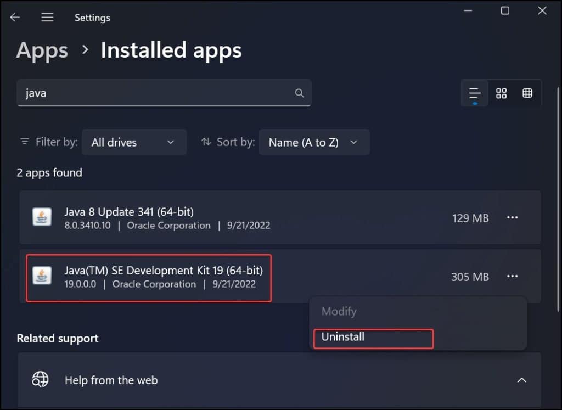
Task: Click the 2 apps found label
Action: (49, 173)
